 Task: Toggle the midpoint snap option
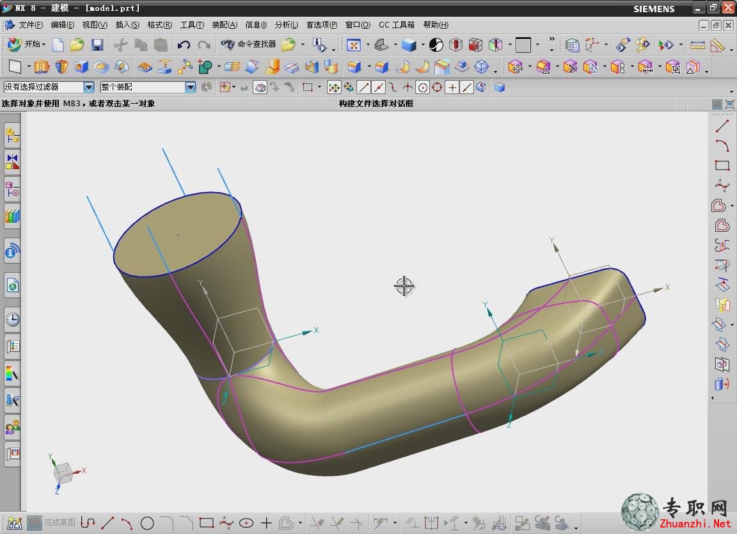tap(378, 88)
